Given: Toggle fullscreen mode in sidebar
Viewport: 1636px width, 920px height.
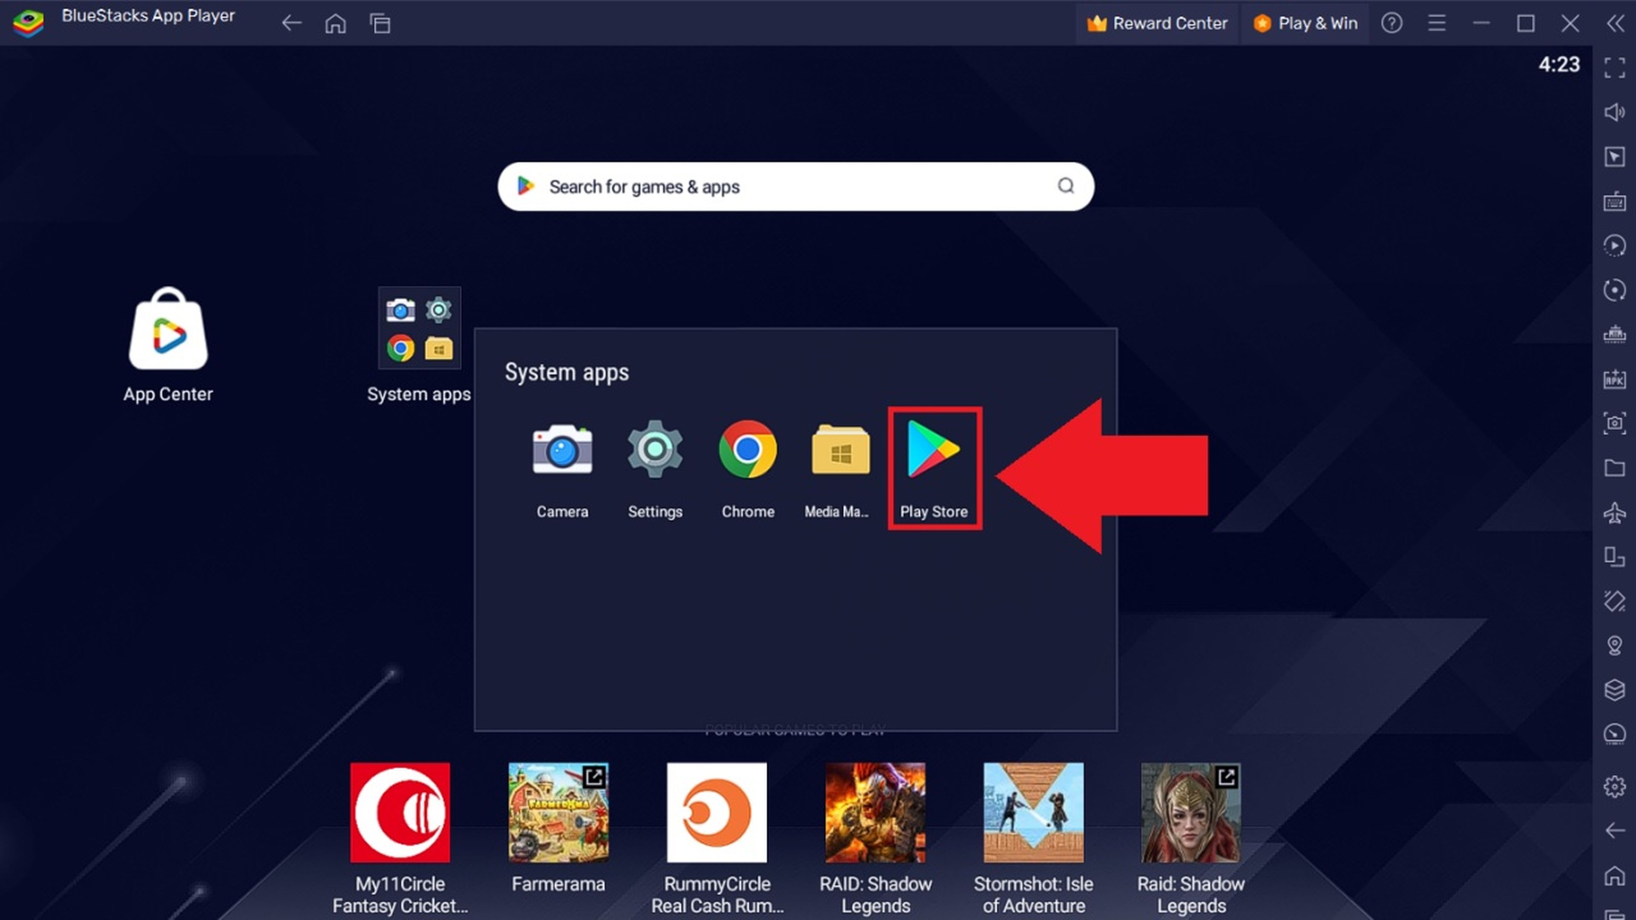Looking at the screenshot, I should (x=1614, y=67).
